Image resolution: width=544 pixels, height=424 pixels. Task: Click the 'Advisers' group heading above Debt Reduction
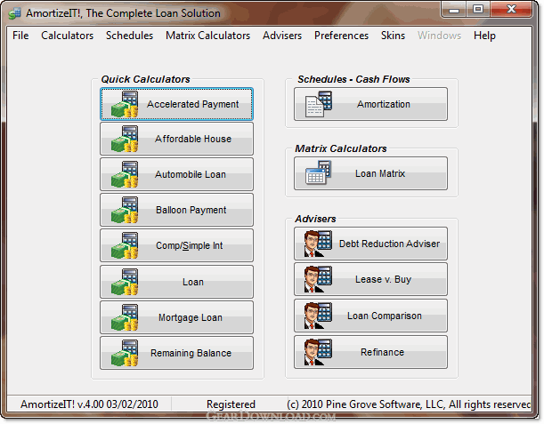(x=315, y=219)
